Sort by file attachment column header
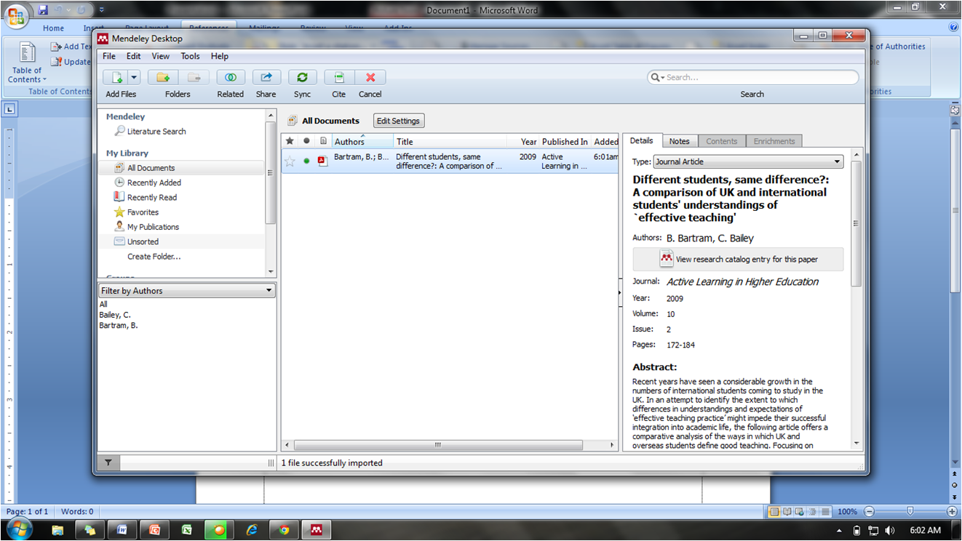The image size is (962, 541). point(324,141)
